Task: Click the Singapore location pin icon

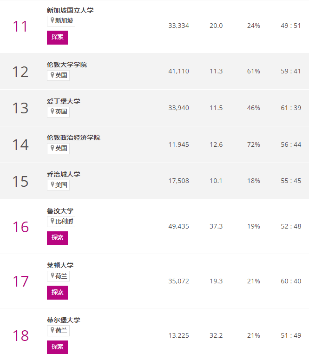Action: pos(52,20)
